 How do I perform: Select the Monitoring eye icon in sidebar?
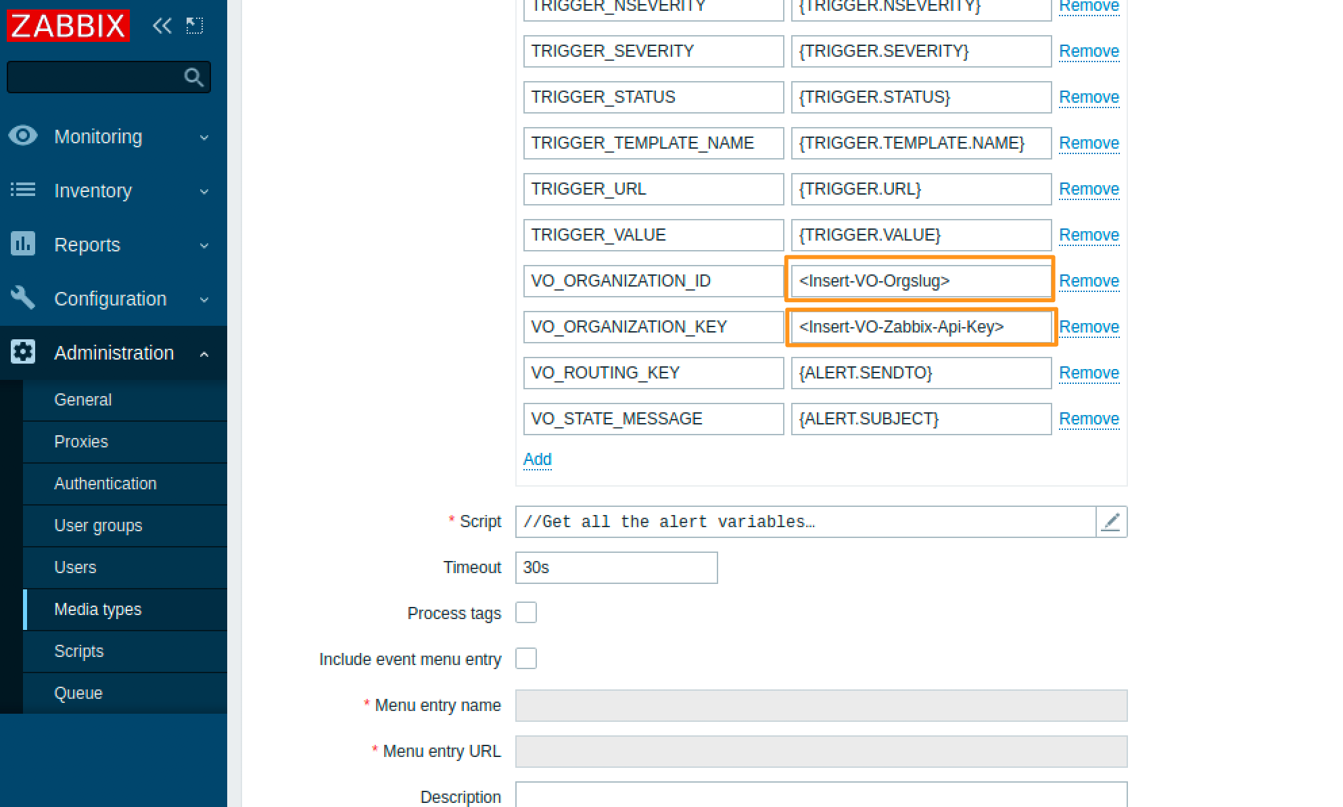[x=23, y=136]
